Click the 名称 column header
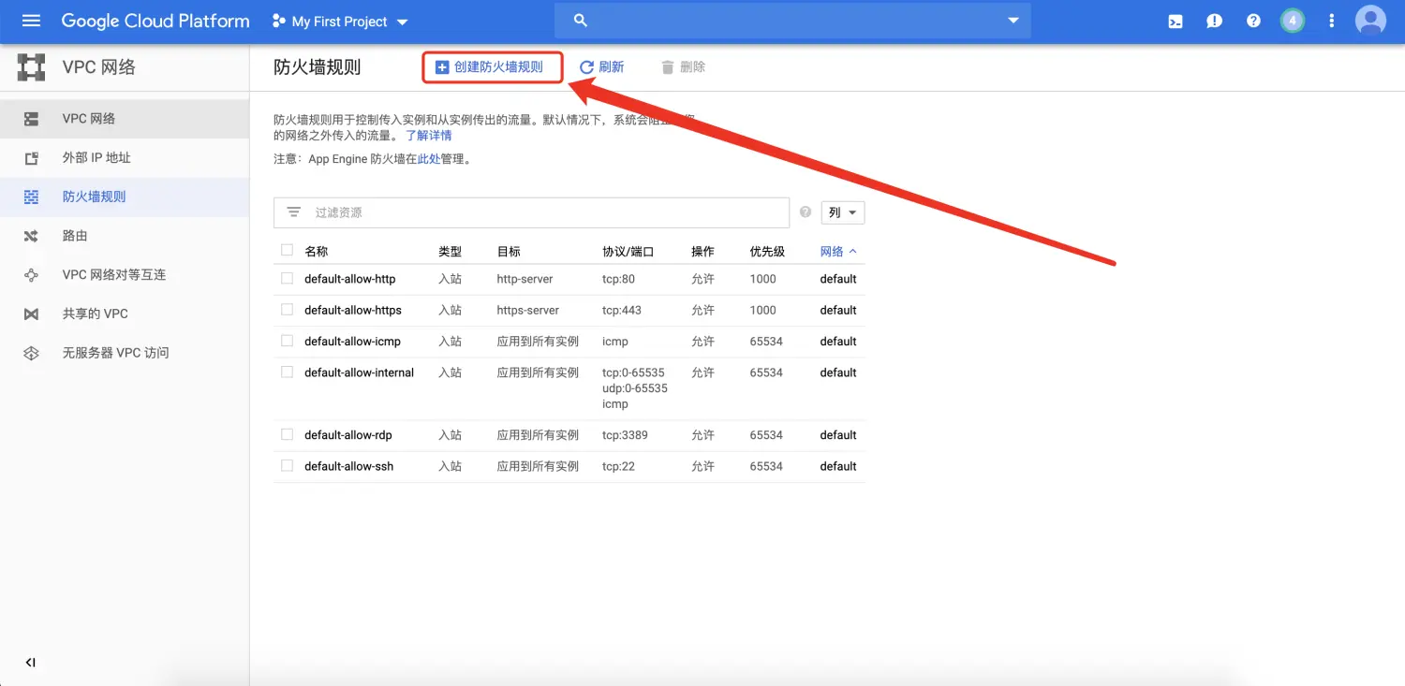The width and height of the screenshot is (1405, 686). [x=317, y=252]
